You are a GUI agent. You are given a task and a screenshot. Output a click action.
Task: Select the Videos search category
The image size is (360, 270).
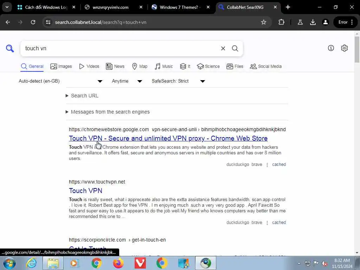(89, 66)
